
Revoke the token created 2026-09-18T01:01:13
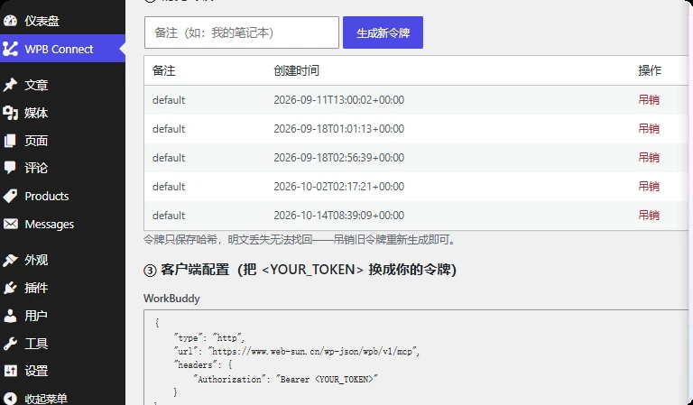[649, 128]
